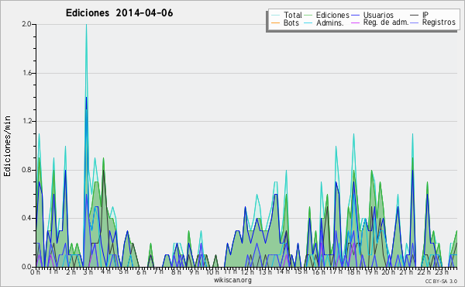
Task: Click the '15 h' x-axis tick label
Action: click(300, 271)
